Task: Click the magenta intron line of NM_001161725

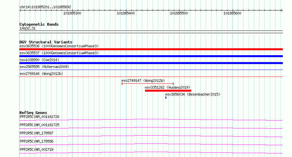Action: [x=151, y=127]
